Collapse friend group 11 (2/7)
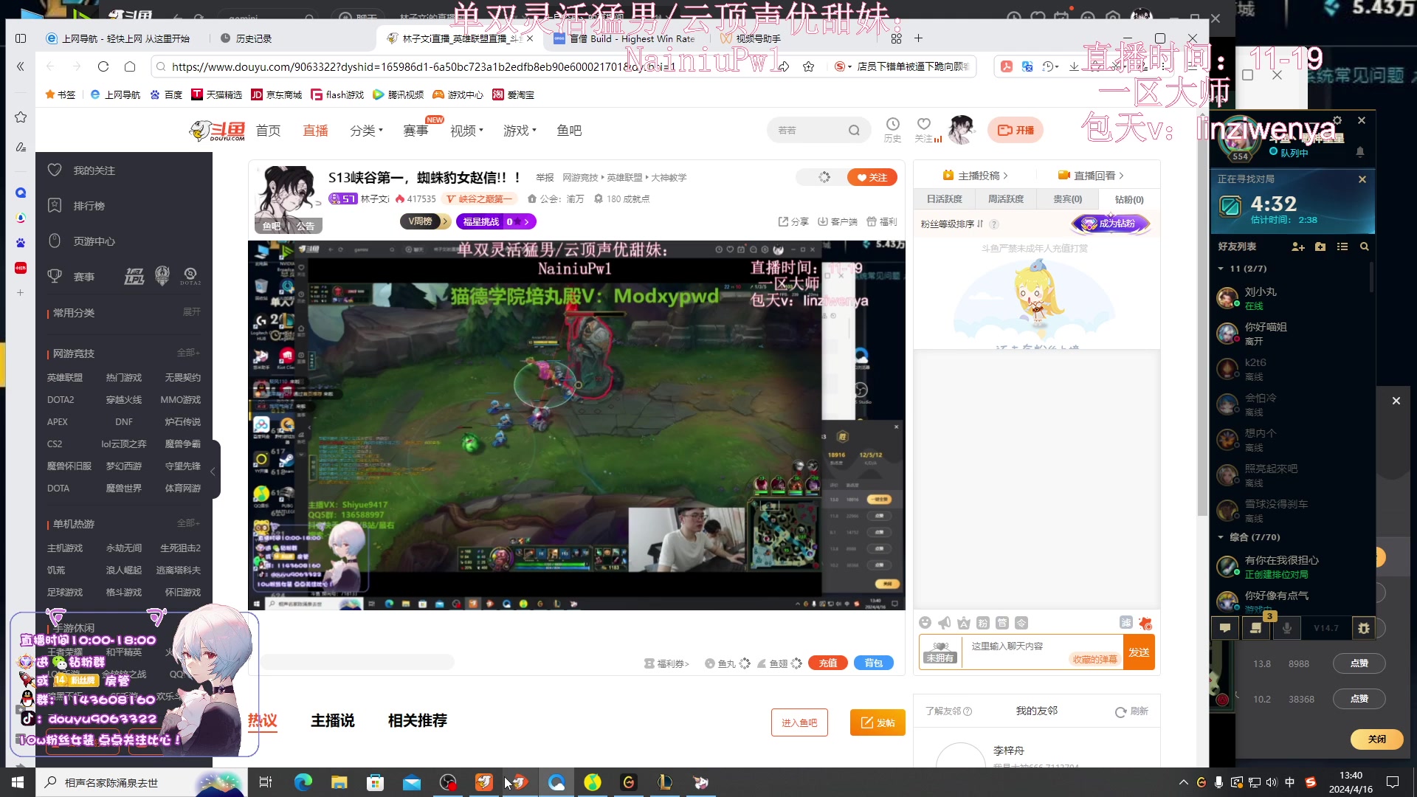Screen dimensions: 1417x797 click(x=1221, y=269)
